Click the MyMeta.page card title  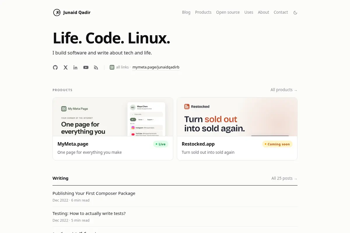[73, 144]
